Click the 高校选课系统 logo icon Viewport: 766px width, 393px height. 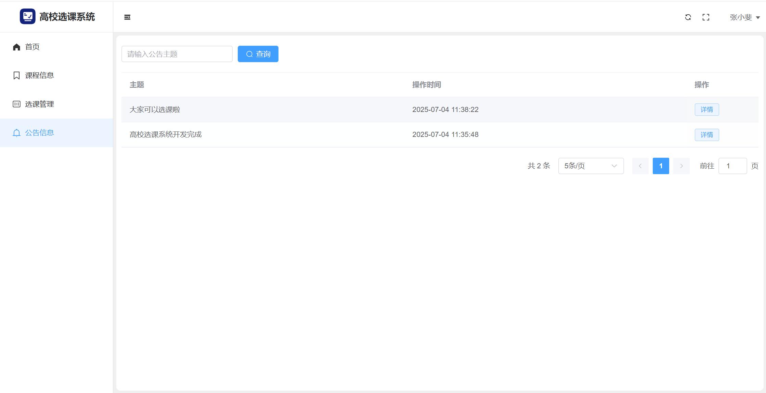[x=27, y=16]
